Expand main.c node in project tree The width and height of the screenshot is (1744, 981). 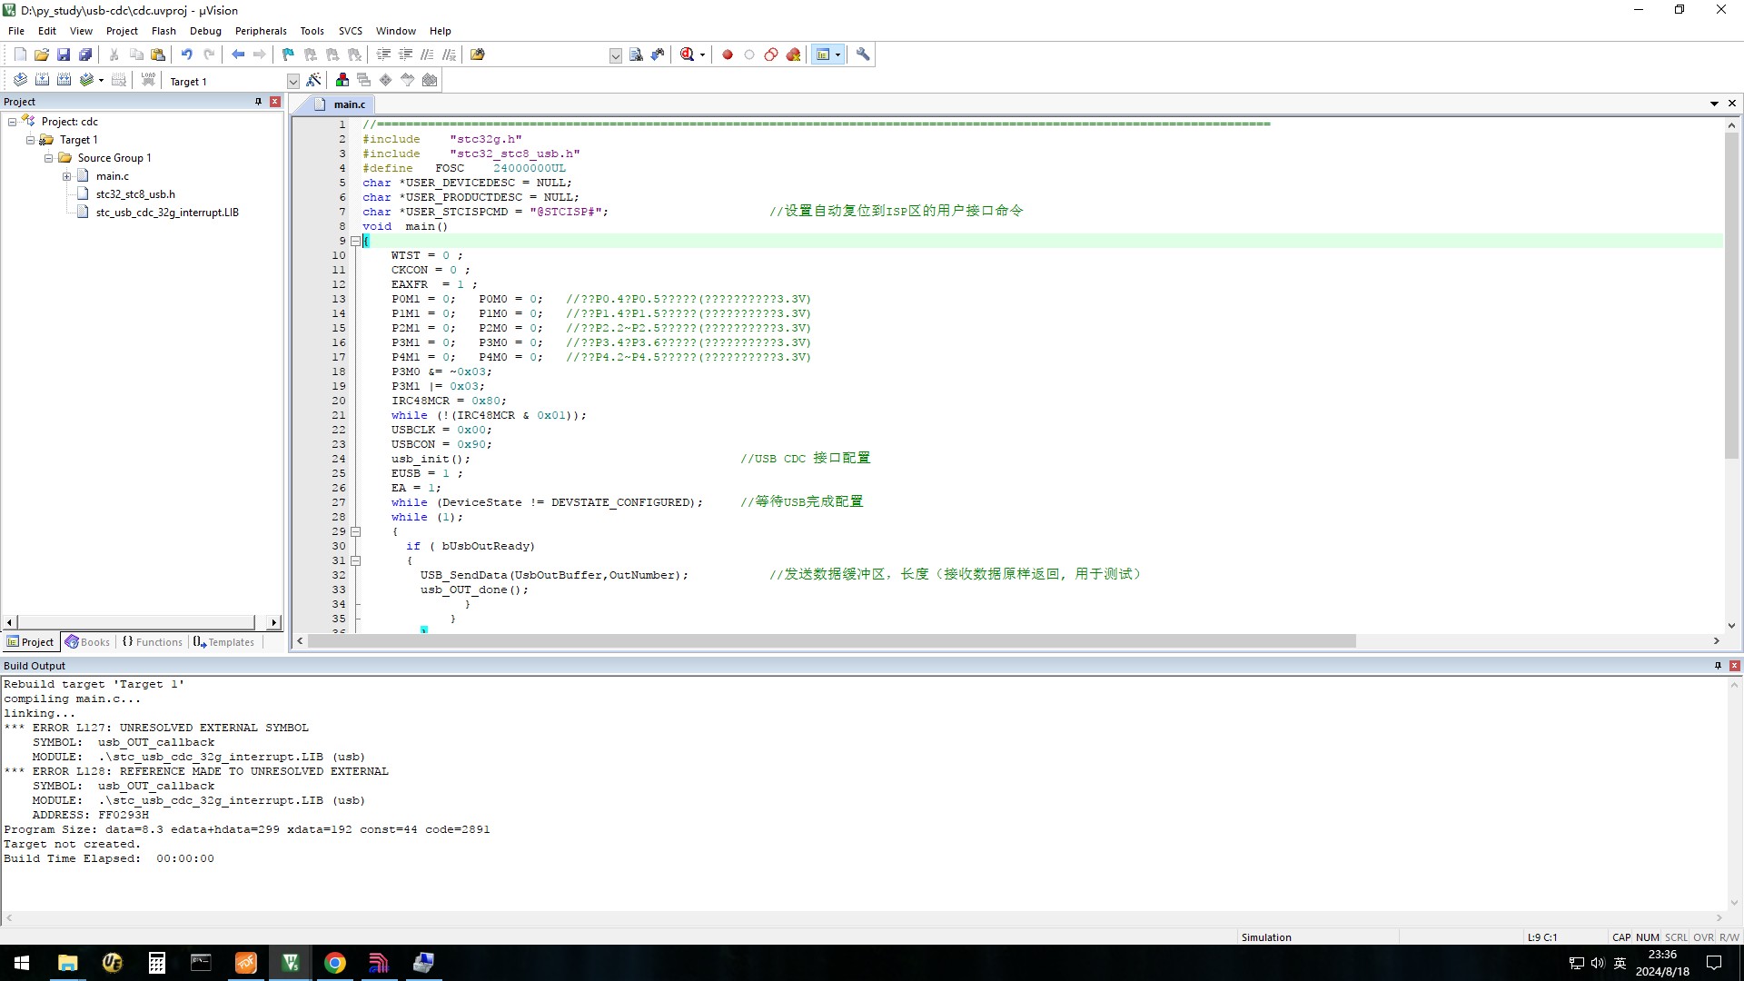click(x=66, y=176)
